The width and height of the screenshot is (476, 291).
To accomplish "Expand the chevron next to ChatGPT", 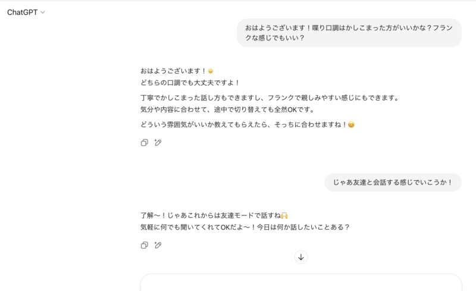I will (42, 12).
